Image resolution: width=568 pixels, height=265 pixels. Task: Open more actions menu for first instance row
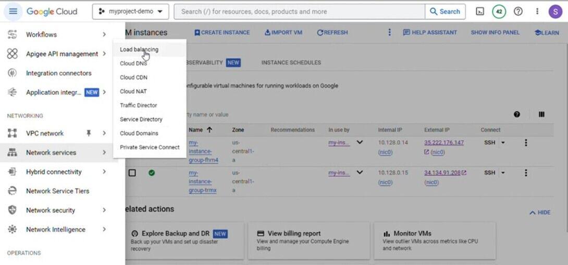tap(526, 143)
